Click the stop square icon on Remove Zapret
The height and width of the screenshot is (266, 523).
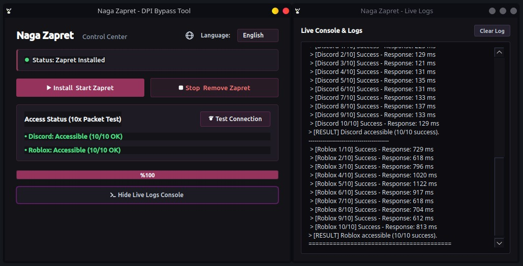coord(181,88)
